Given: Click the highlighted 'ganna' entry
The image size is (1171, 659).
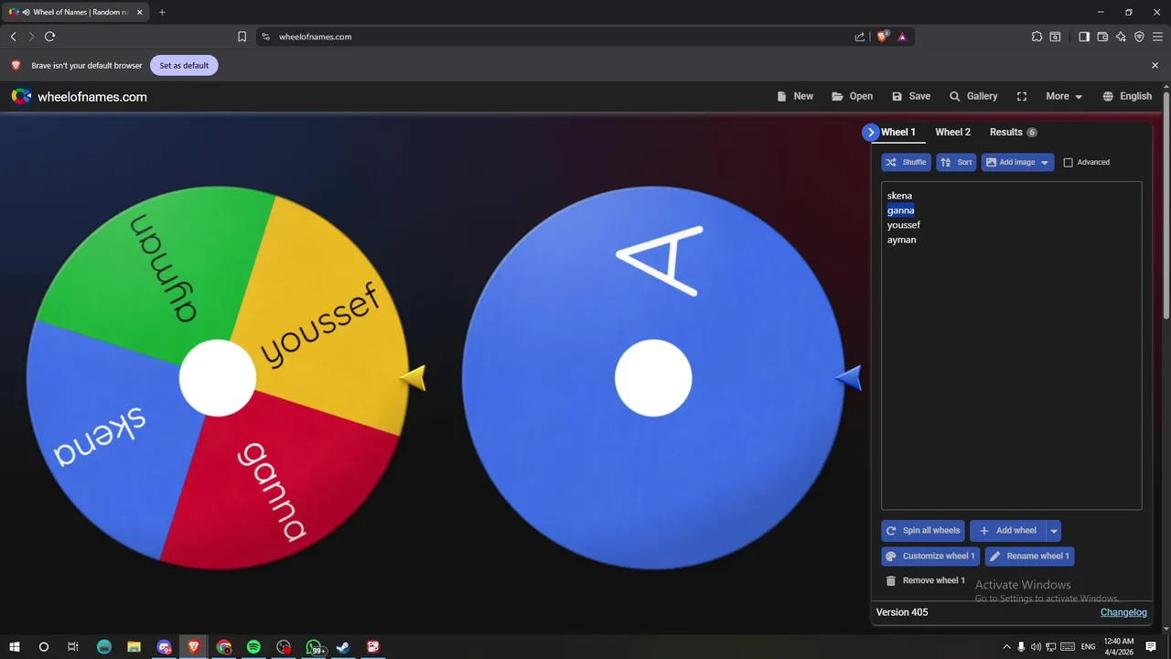Looking at the screenshot, I should coord(900,210).
